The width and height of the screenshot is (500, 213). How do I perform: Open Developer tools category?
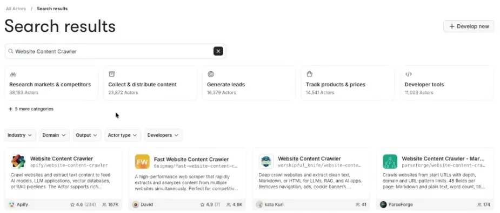click(446, 83)
